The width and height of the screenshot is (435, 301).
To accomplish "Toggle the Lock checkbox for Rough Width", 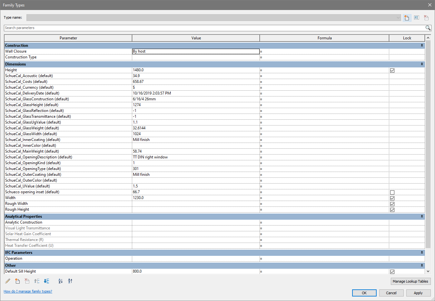I will [x=392, y=204].
